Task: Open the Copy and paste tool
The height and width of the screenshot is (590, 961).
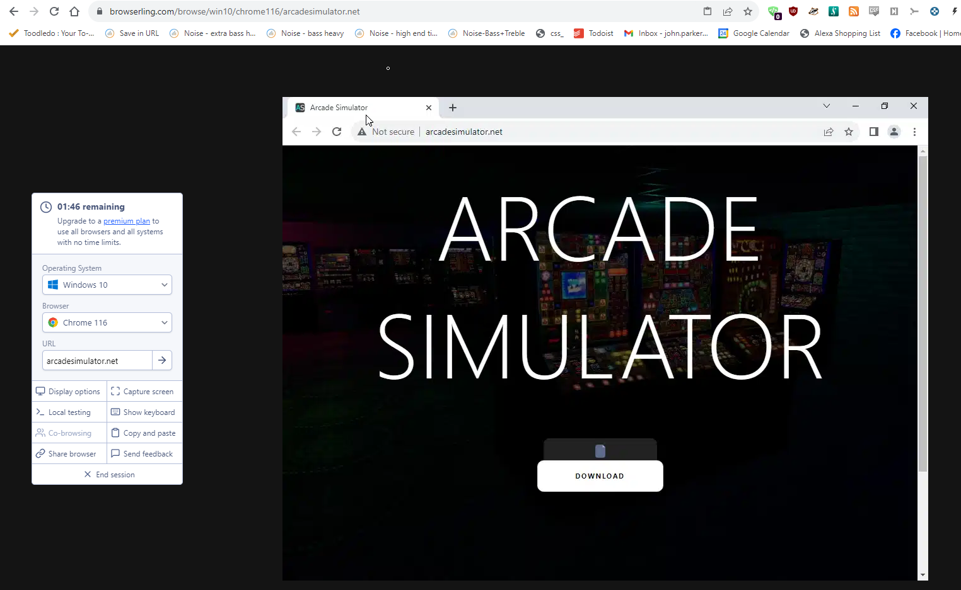Action: click(144, 433)
